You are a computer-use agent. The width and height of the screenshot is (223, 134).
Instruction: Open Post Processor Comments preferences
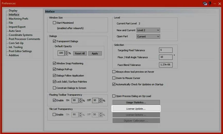coord(24,39)
